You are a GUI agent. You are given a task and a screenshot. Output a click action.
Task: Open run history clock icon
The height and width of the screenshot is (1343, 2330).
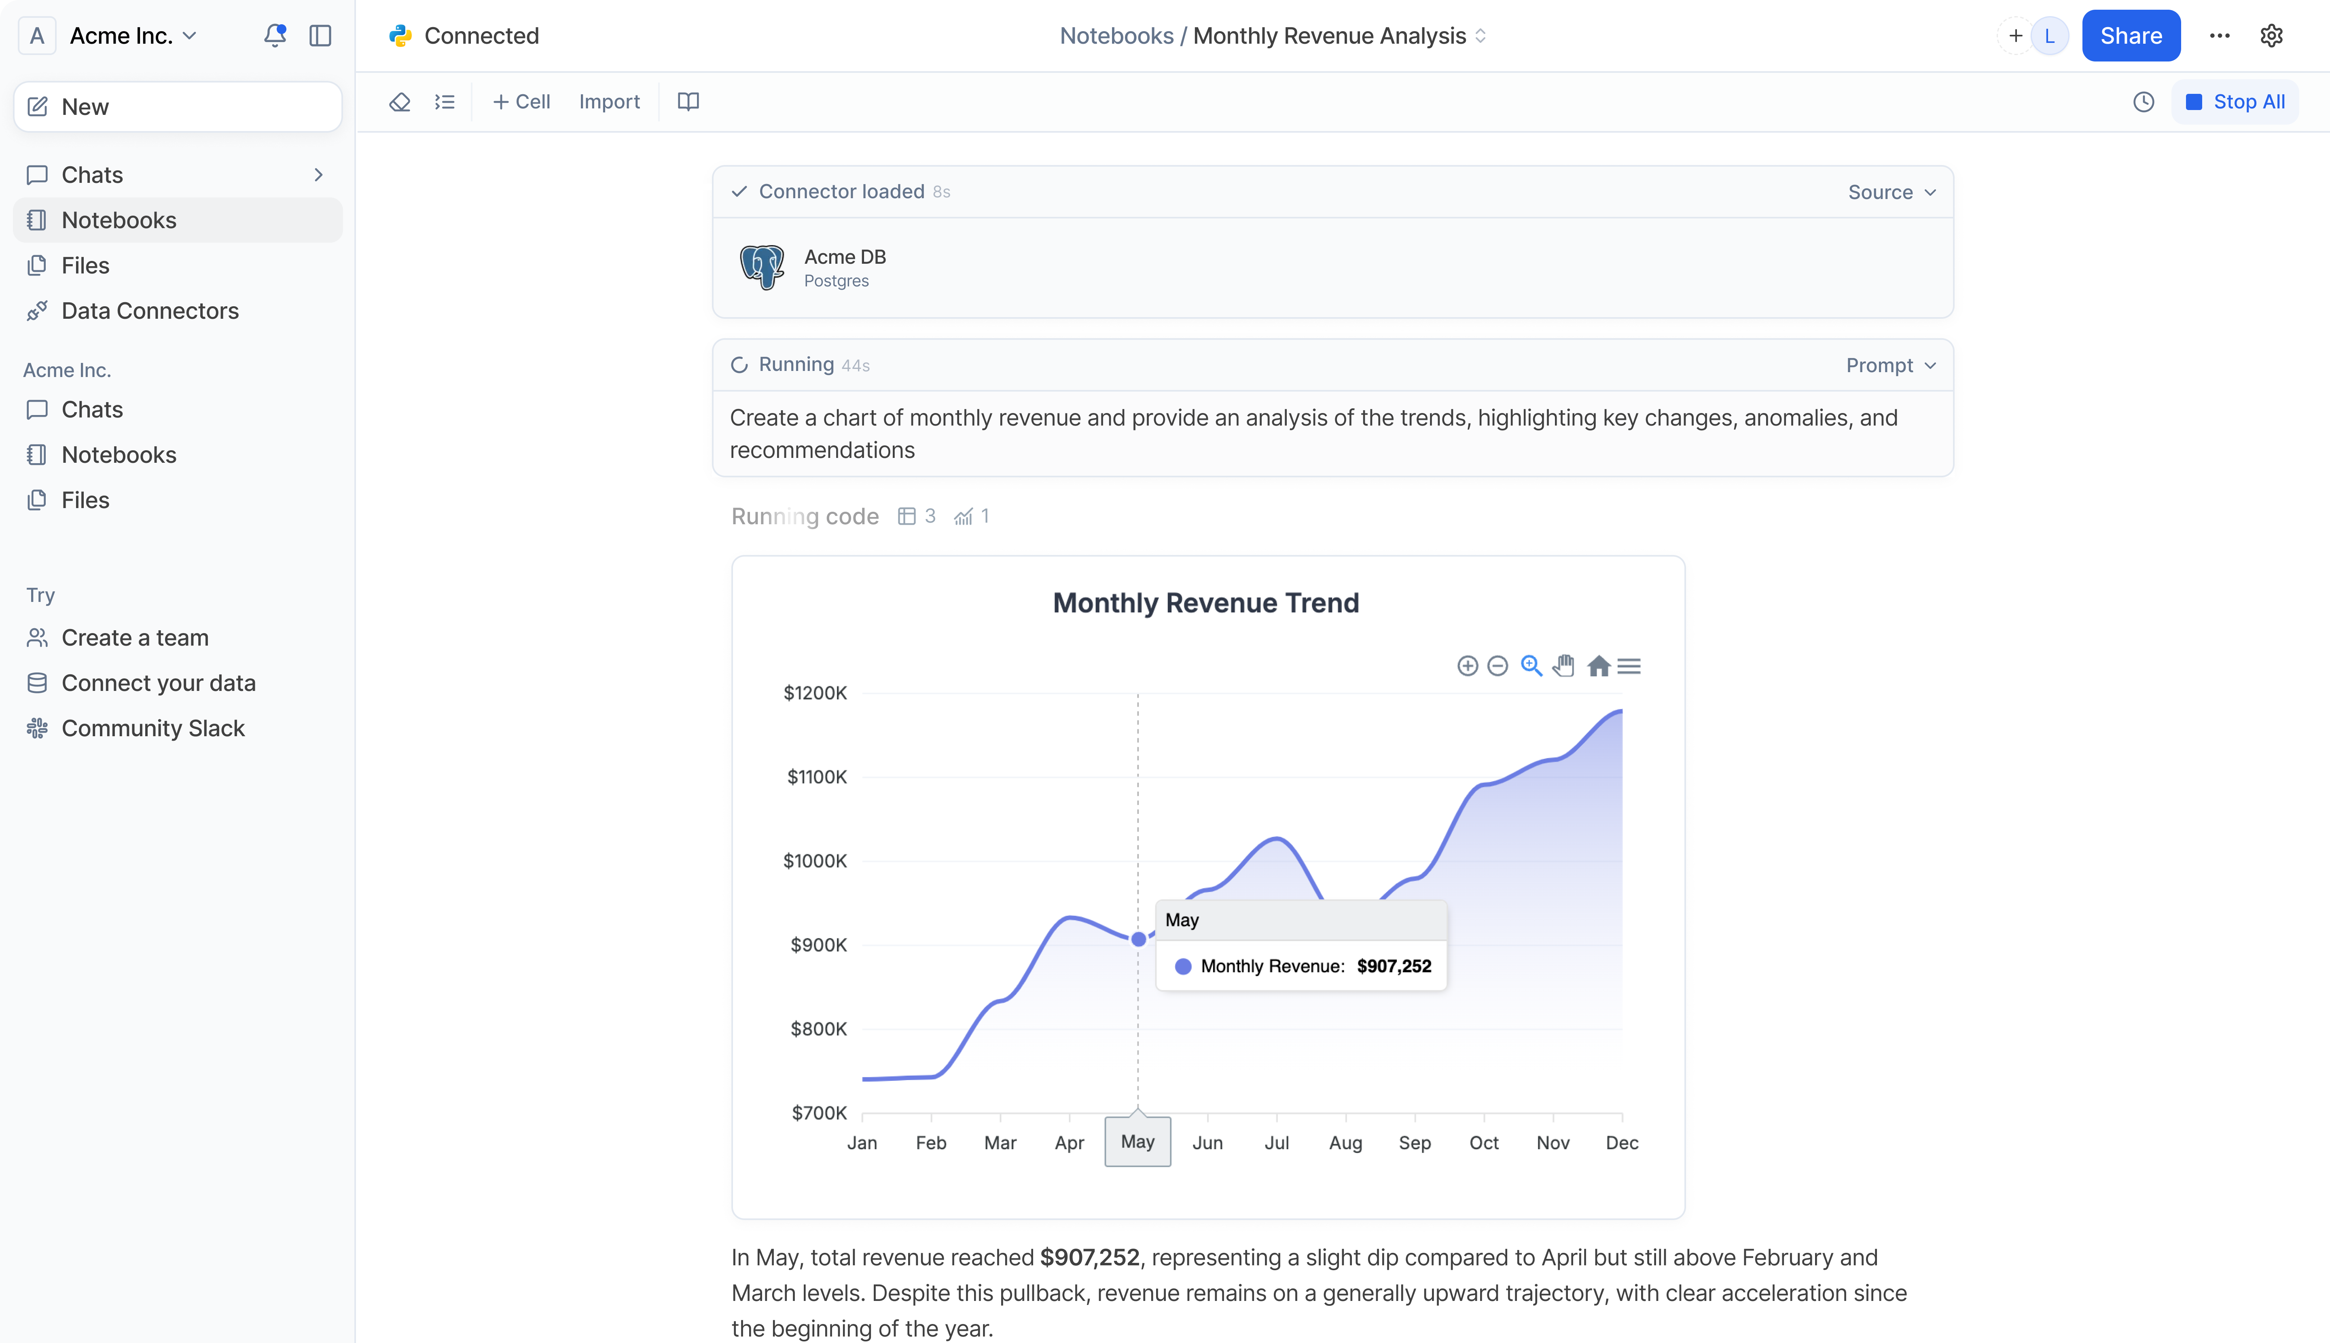click(x=2144, y=102)
